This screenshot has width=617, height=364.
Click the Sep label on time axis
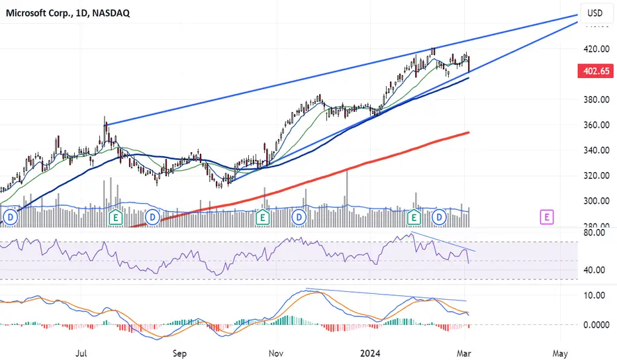pyautogui.click(x=179, y=353)
